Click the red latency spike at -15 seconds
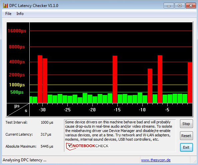The image size is (198, 165). [115, 79]
